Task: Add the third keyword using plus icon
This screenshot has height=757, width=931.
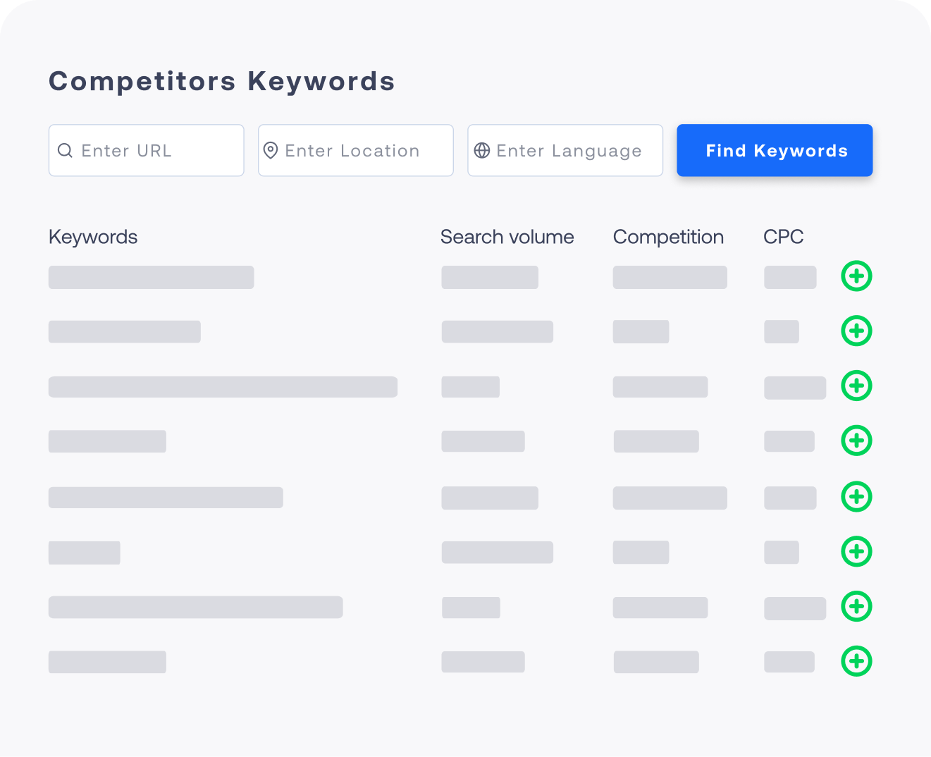Action: click(856, 386)
